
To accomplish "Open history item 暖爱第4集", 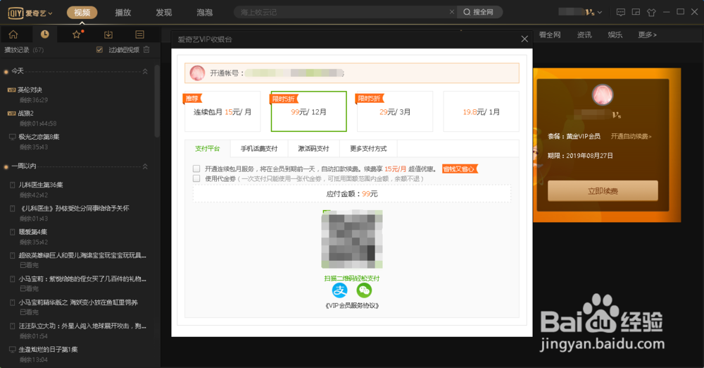I will (33, 232).
